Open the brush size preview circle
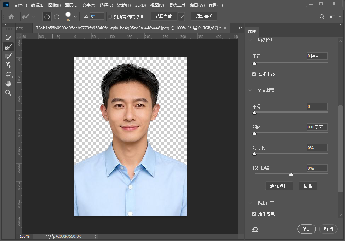This screenshot has width=345, height=241. [68, 15]
